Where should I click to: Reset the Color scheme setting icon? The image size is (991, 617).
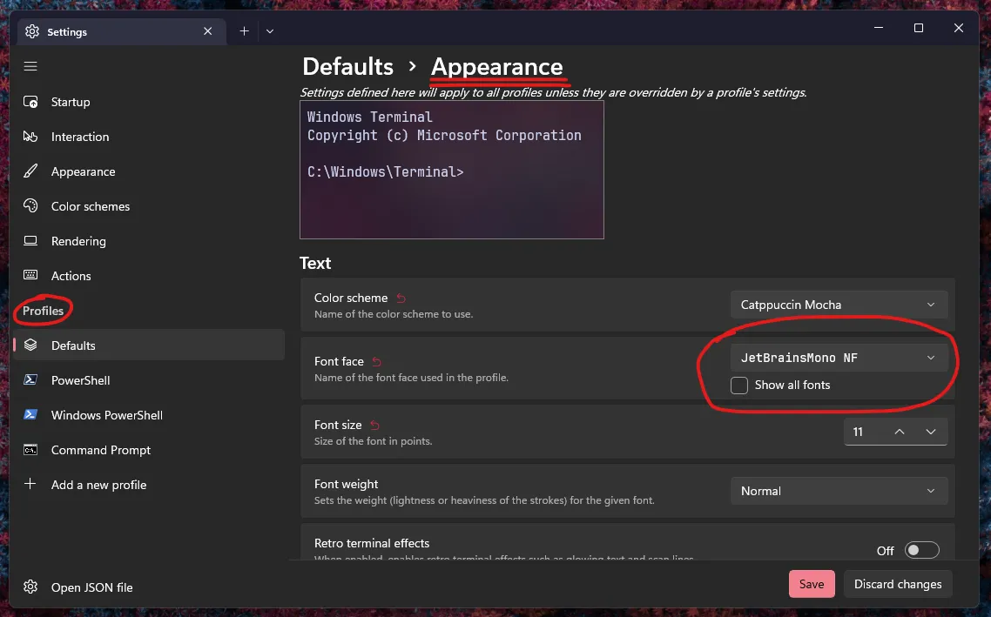pyautogui.click(x=401, y=298)
